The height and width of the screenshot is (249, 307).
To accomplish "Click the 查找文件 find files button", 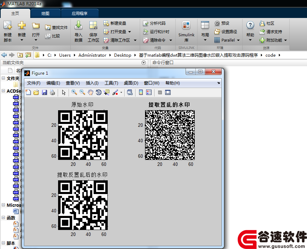I will pos(56,27).
